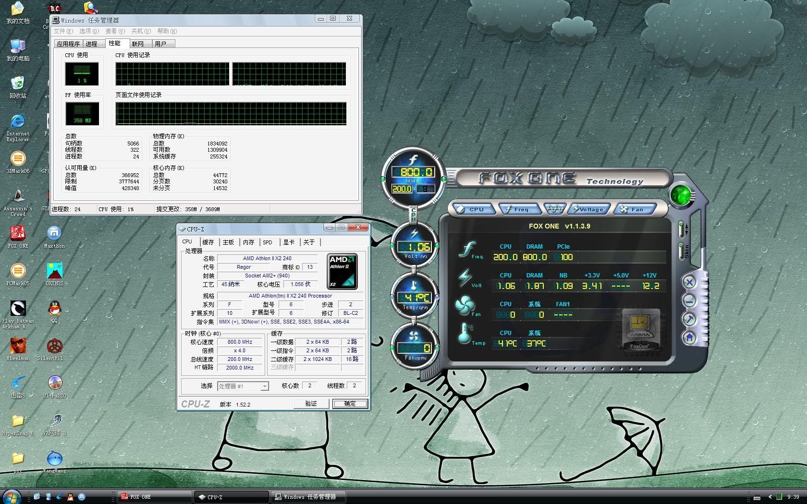Open the ORTHOS desktop shortcut
Screen dimensions: 807x504
pyautogui.click(x=54, y=272)
